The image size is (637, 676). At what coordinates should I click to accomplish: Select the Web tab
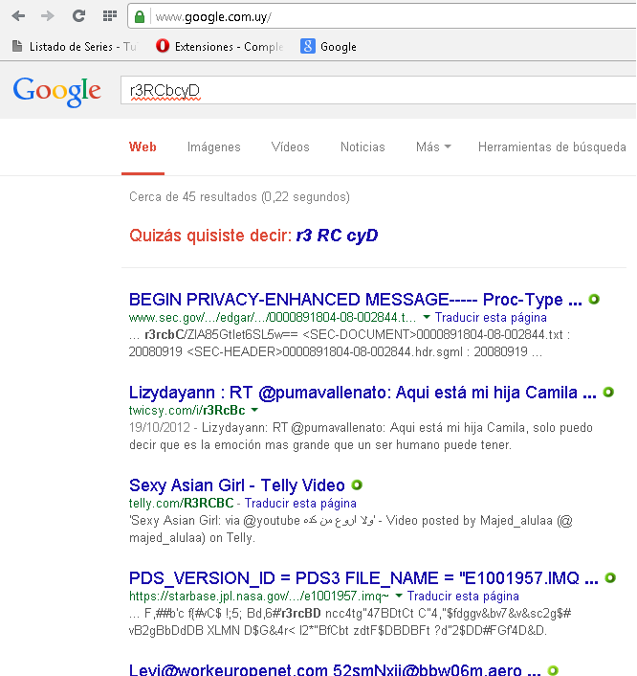point(143,147)
